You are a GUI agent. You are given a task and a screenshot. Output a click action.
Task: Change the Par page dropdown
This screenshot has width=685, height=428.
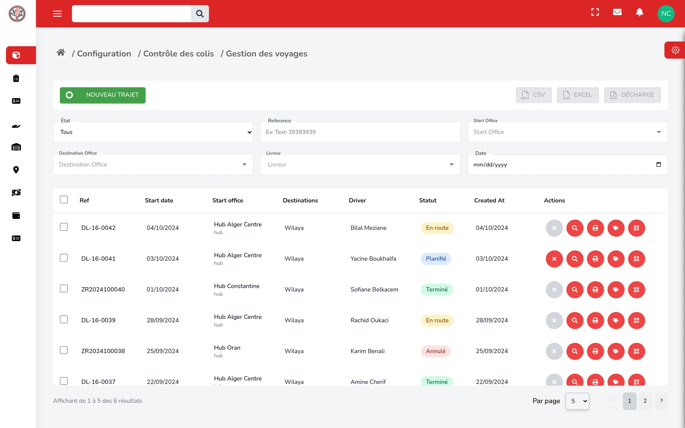(577, 401)
